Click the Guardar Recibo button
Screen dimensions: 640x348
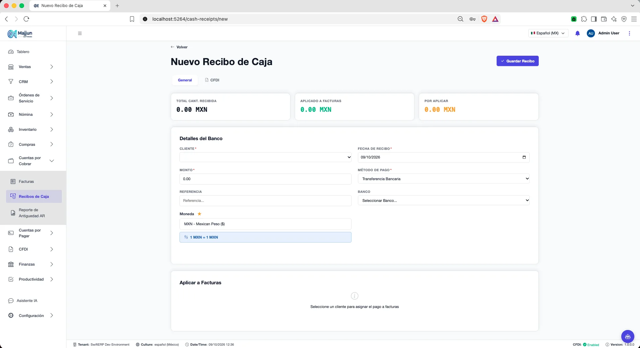tap(517, 61)
